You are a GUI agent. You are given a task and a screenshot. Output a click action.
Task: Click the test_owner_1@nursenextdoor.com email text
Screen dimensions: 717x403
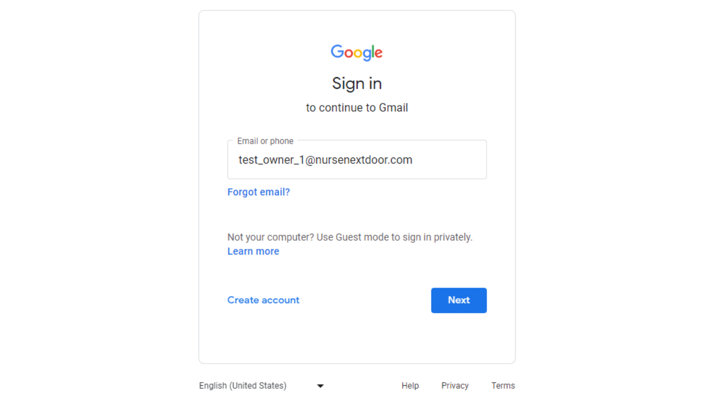pos(325,160)
